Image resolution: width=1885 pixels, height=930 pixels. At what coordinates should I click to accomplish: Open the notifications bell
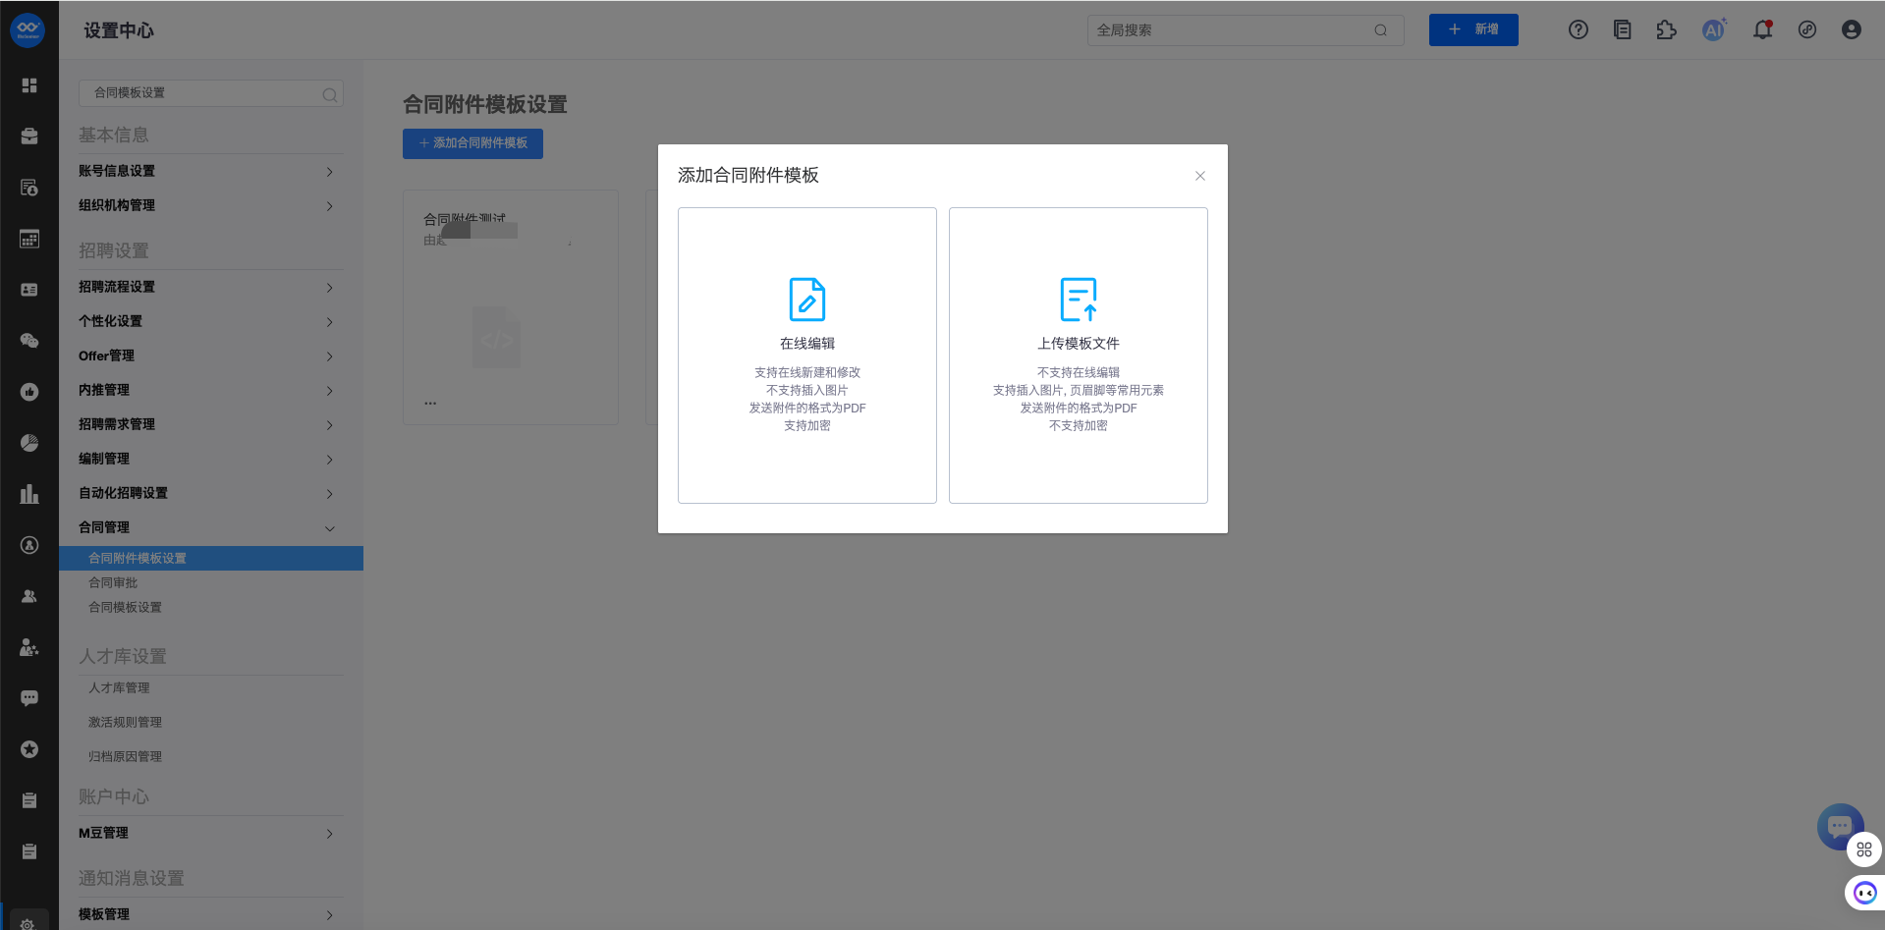click(1763, 29)
